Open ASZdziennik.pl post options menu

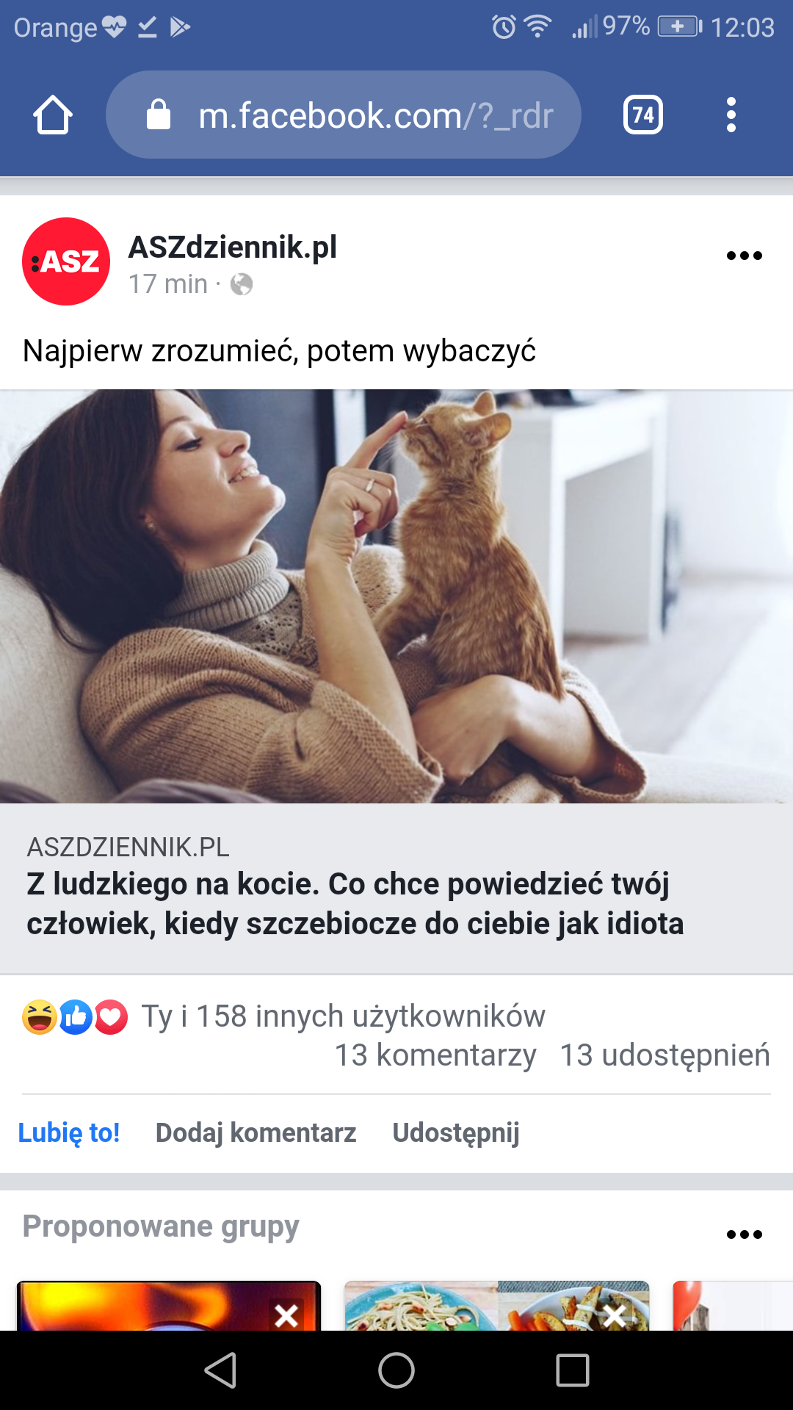coord(744,256)
